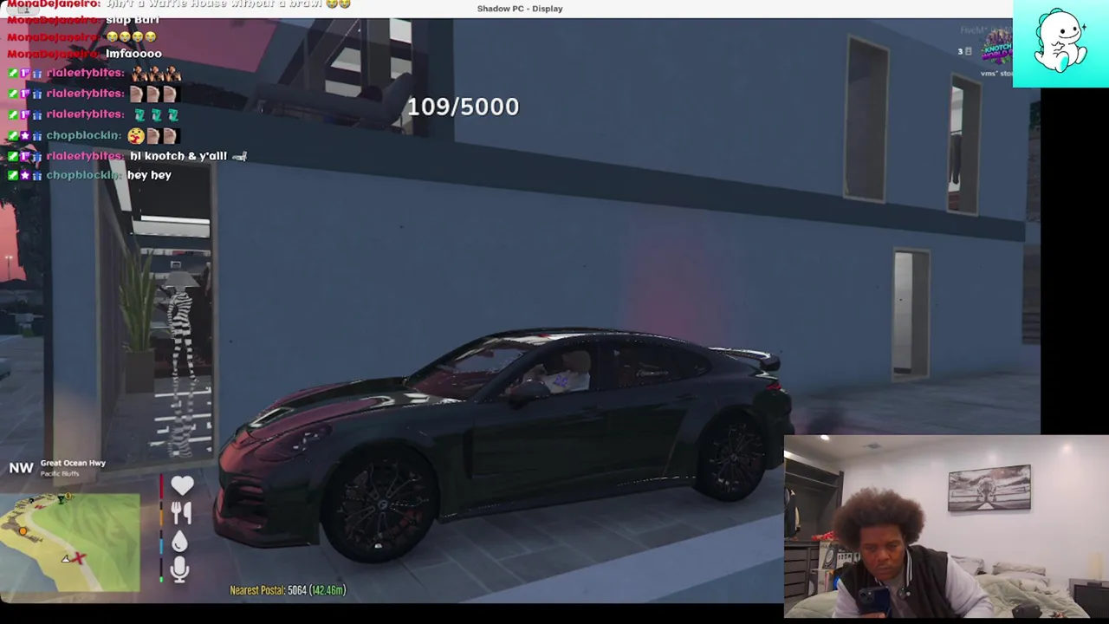Open rialeetybites's name beside 'hi knotch & y'all!'
Image resolution: width=1109 pixels, height=624 pixels.
point(85,156)
